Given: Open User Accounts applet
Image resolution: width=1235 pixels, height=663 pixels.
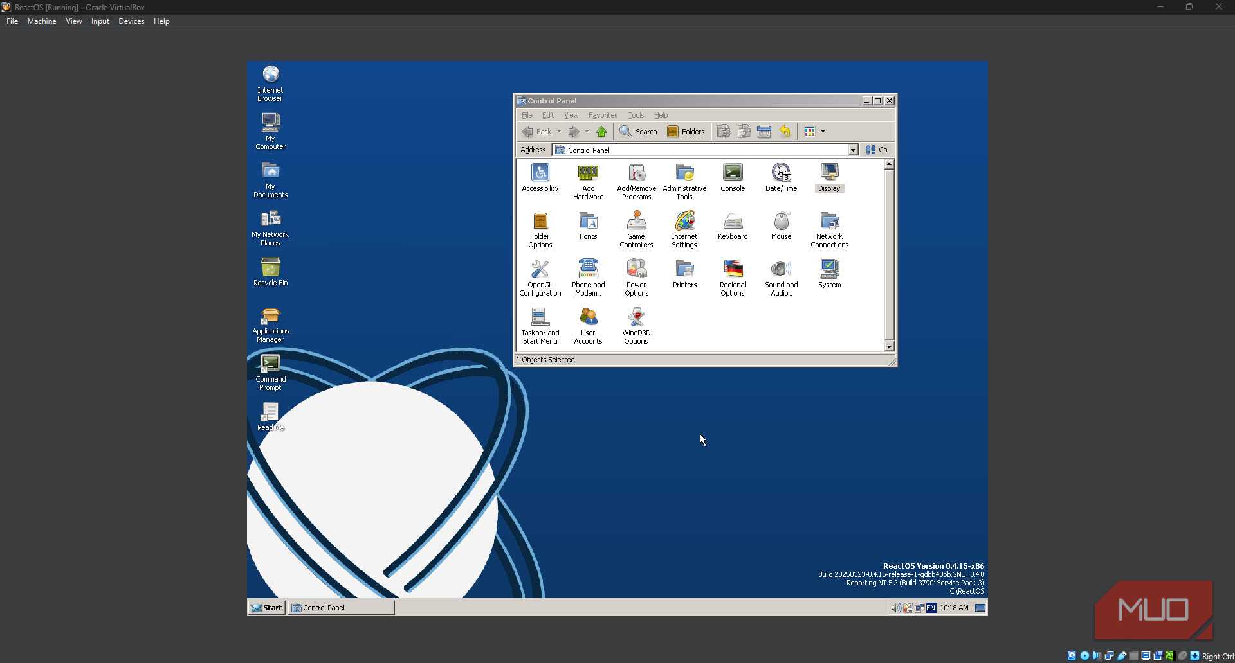Looking at the screenshot, I should pyautogui.click(x=588, y=326).
